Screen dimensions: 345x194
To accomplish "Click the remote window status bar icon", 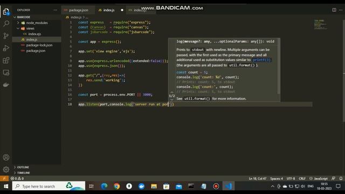I will pos(4,178).
